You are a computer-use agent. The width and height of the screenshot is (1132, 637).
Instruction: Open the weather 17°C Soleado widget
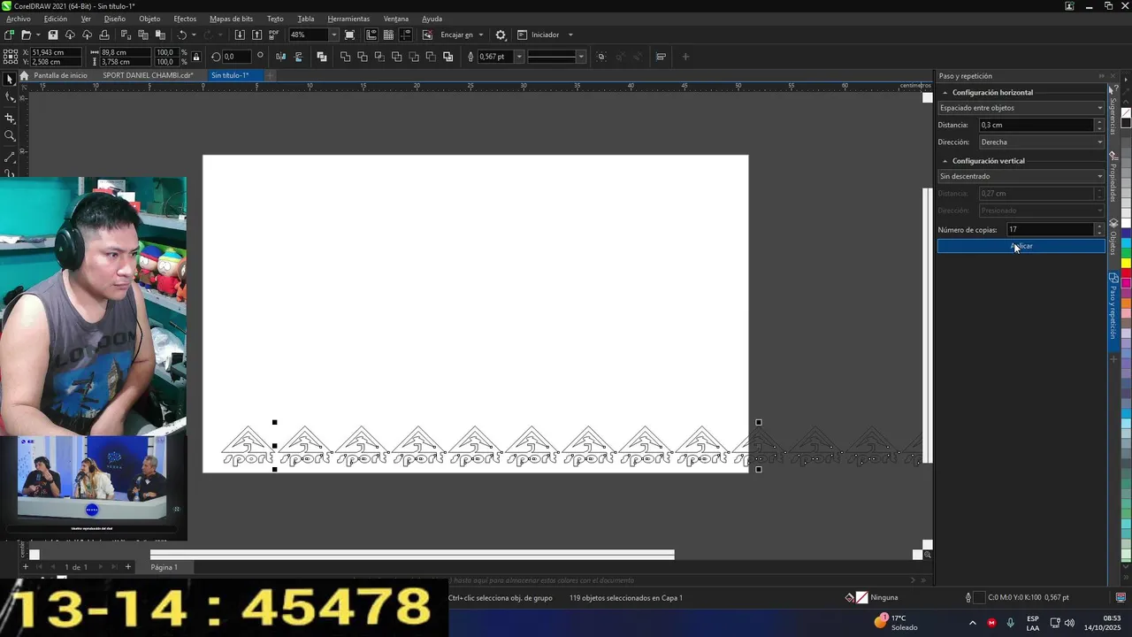pyautogui.click(x=897, y=623)
